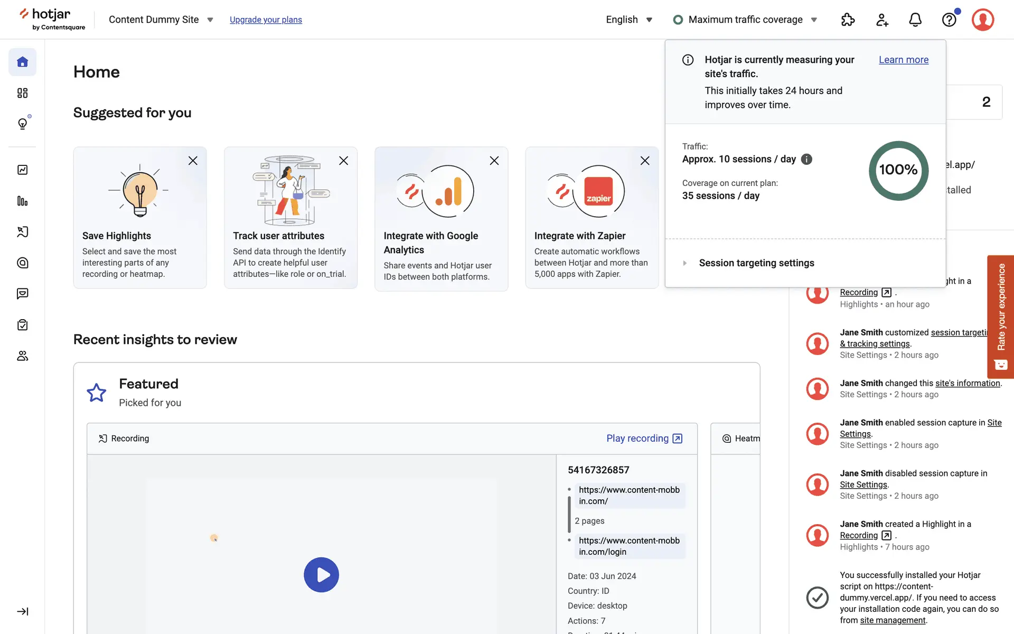The image size is (1014, 634).
Task: Click the integrations puzzle piece icon
Action: click(848, 20)
